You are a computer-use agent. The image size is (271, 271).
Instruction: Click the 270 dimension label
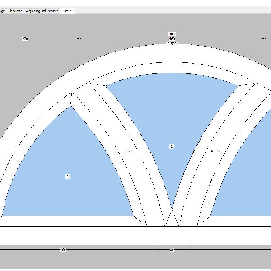coord(25,39)
